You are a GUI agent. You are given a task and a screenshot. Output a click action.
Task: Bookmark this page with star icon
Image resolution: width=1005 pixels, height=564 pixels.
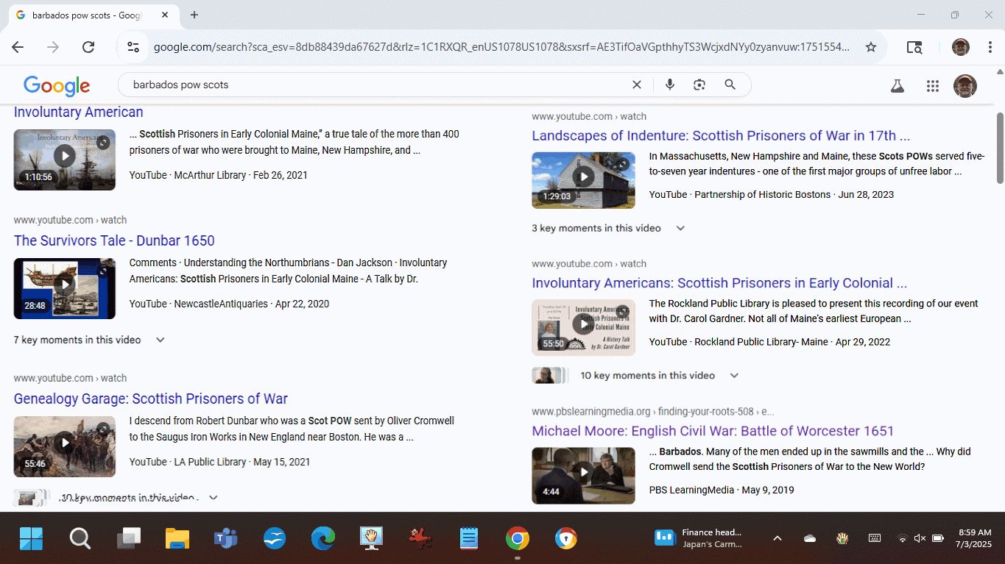(x=871, y=47)
